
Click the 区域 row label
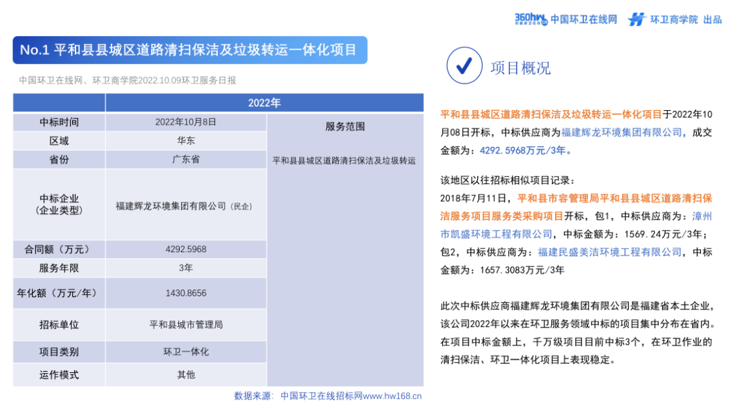point(59,141)
